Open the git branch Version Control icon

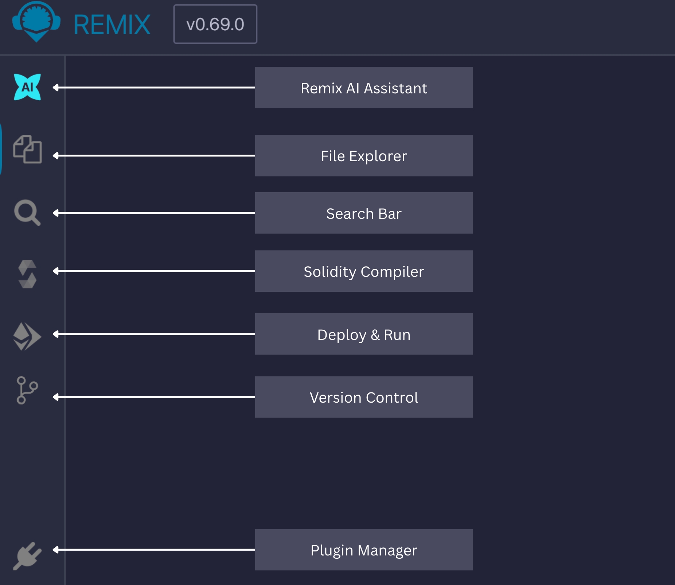[x=27, y=390]
